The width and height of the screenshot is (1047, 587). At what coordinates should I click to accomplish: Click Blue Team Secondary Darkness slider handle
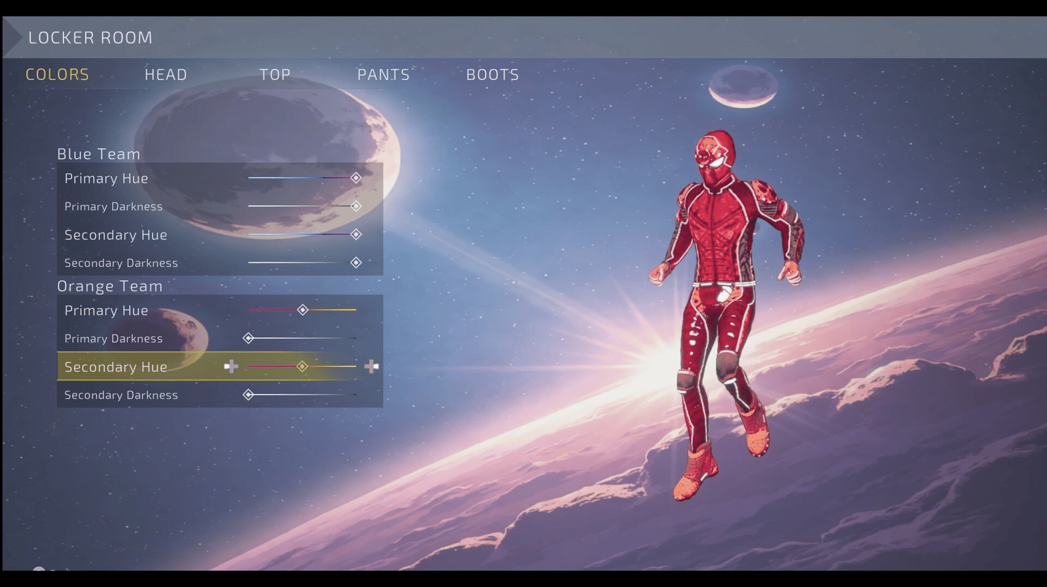click(x=356, y=263)
